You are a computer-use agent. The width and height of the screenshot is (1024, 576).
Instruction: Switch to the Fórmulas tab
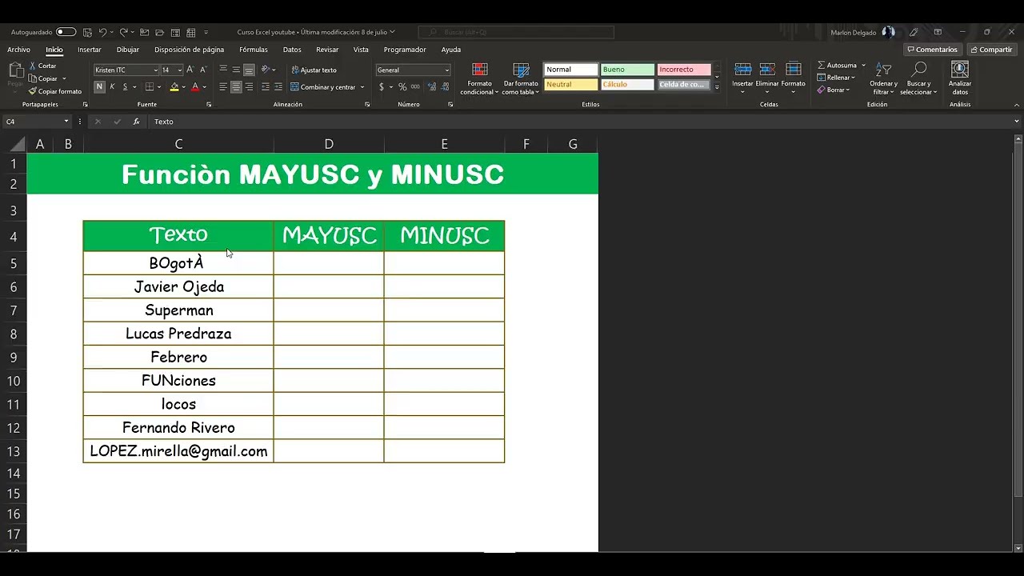click(254, 50)
